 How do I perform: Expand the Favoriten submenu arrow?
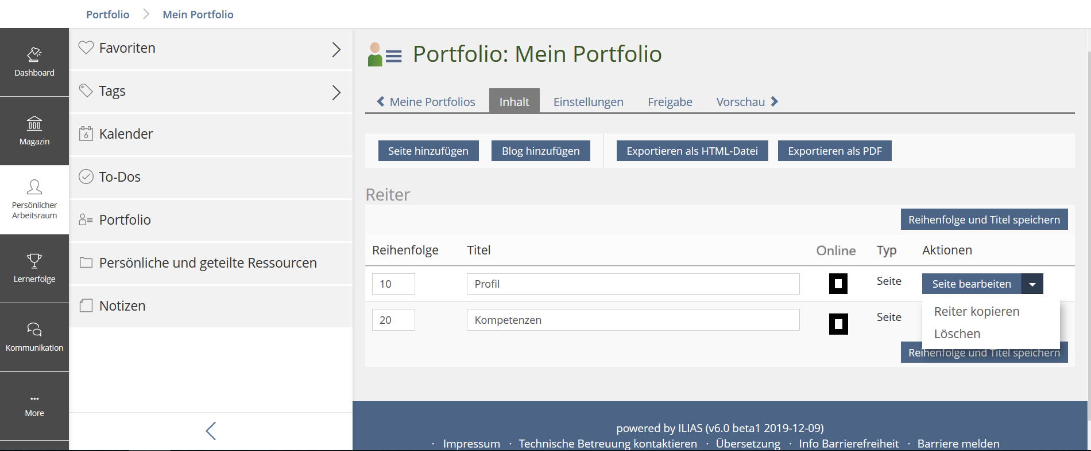pyautogui.click(x=336, y=49)
